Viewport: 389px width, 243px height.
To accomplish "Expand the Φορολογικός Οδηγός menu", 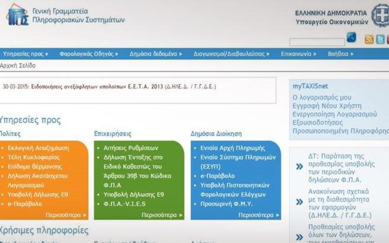I will coord(89,54).
